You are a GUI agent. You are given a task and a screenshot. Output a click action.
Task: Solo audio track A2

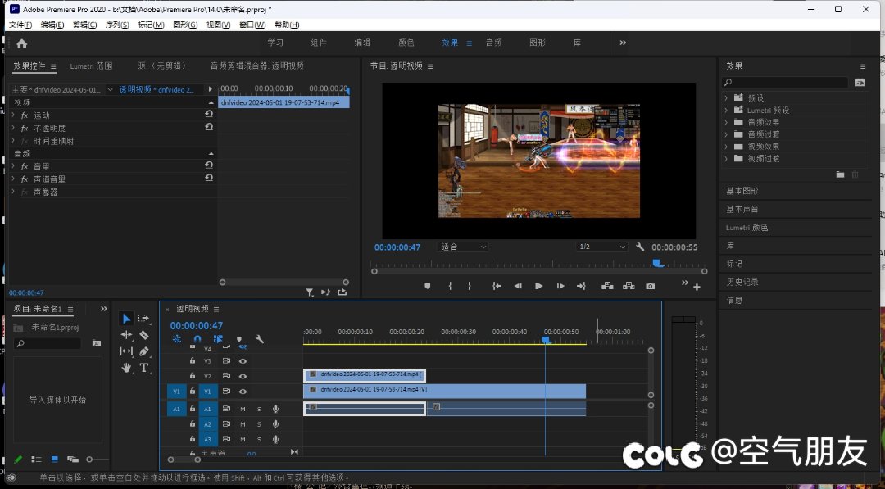[x=259, y=424]
